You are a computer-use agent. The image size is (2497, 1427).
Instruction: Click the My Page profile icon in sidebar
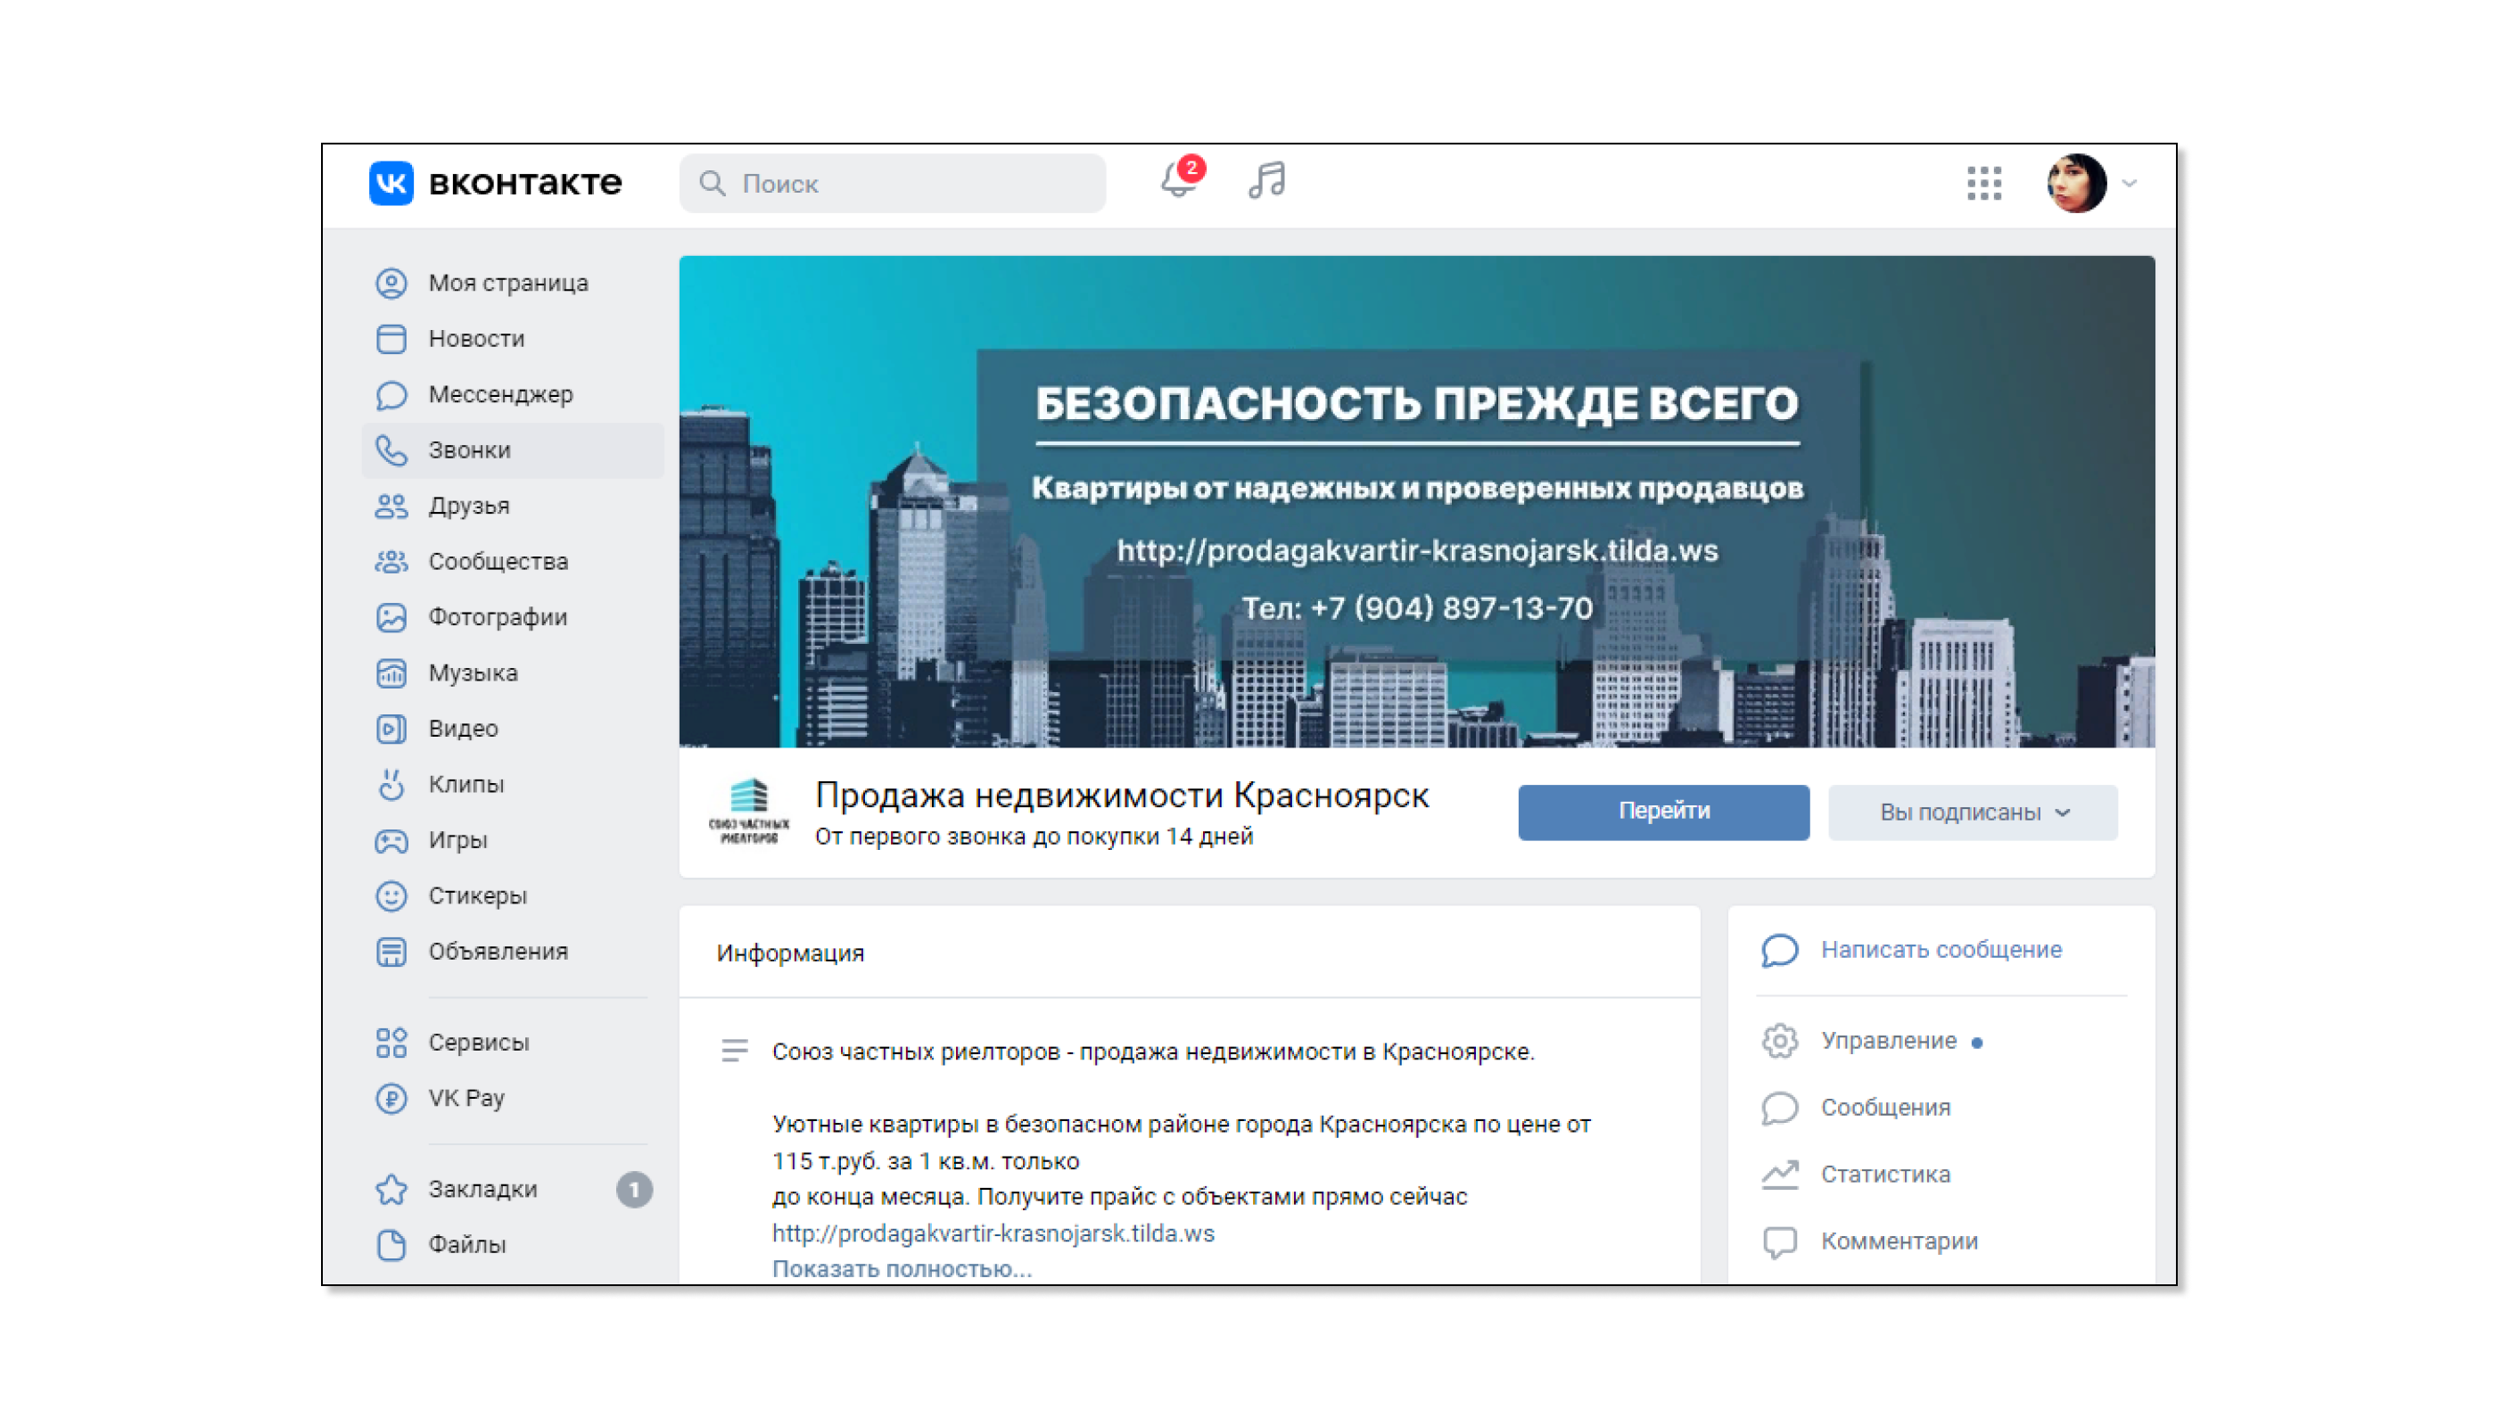391,284
